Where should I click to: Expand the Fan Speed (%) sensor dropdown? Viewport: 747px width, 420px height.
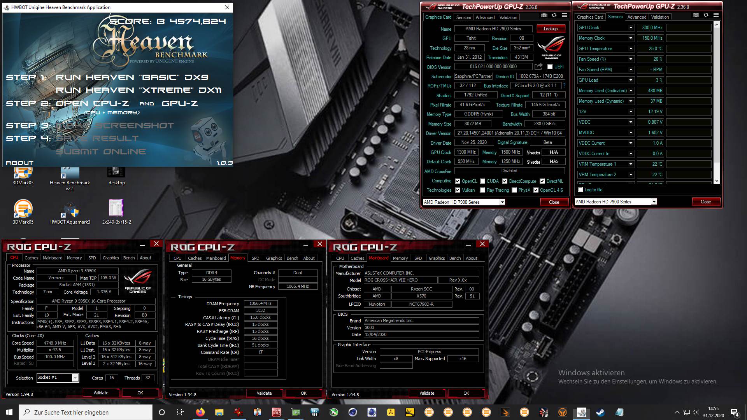[x=631, y=59]
